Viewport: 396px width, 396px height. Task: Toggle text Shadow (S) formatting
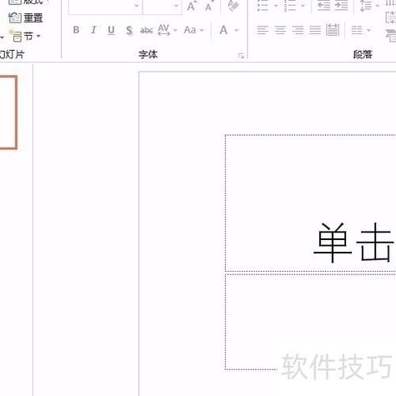point(129,30)
